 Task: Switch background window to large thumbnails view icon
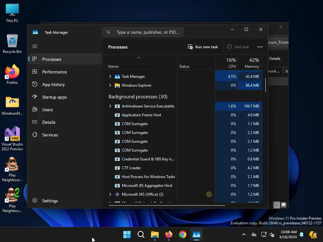click(x=284, y=205)
